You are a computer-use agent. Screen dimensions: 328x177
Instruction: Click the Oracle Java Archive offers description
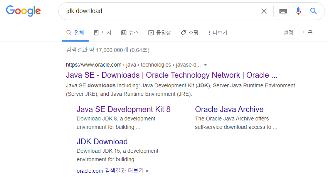236,123
